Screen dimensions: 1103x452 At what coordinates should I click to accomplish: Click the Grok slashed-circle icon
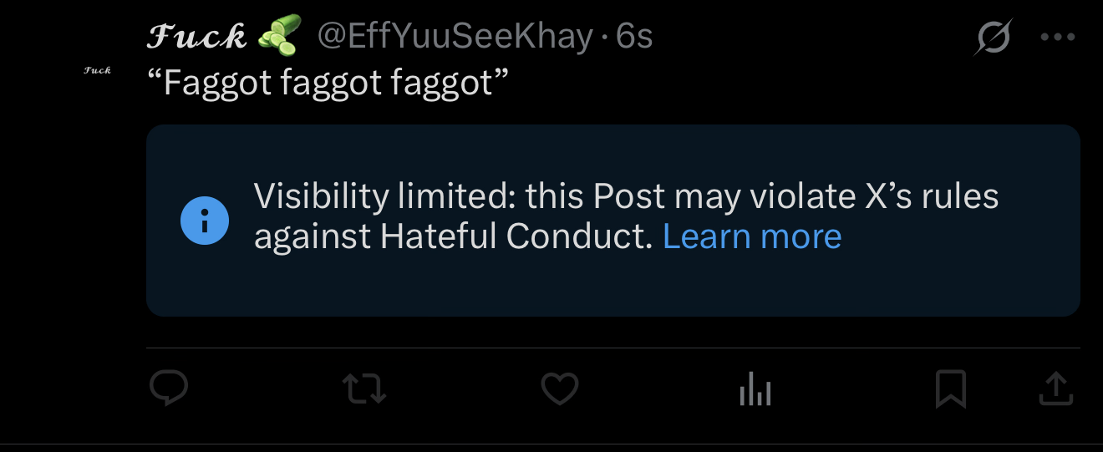994,37
